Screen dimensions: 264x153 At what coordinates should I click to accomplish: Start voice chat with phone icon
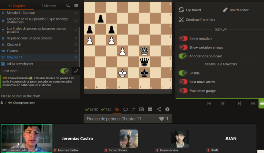tap(76, 71)
